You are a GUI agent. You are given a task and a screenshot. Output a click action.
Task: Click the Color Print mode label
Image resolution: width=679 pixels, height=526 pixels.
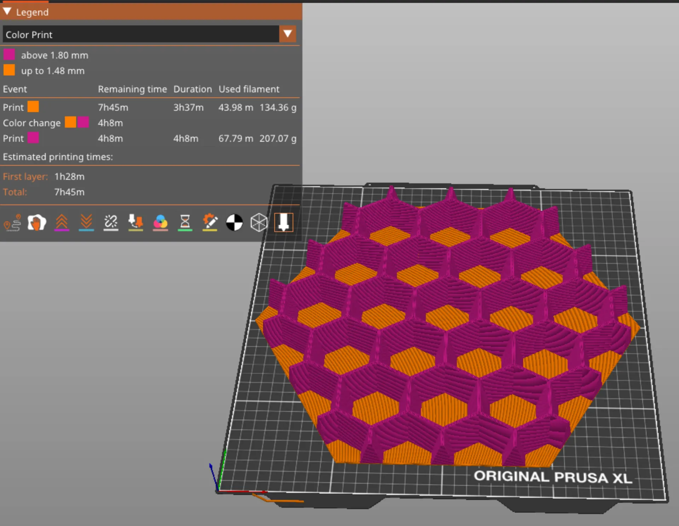pos(29,34)
